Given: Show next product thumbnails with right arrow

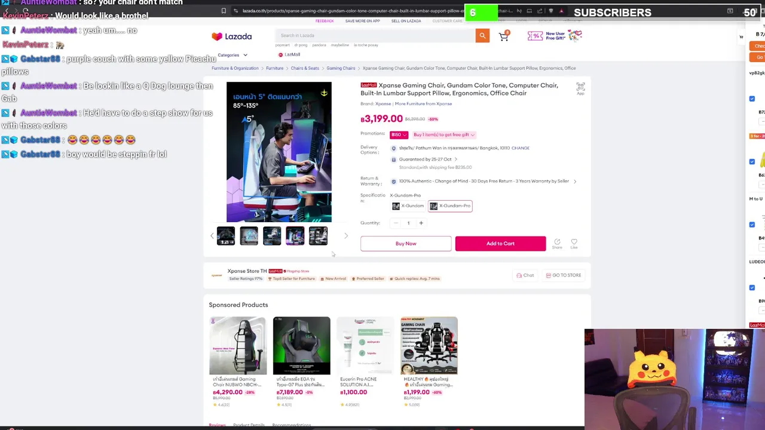Looking at the screenshot, I should point(345,236).
